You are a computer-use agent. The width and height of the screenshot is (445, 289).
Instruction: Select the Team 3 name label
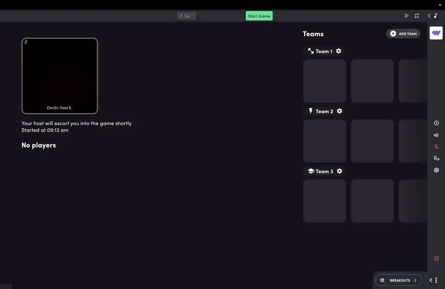[324, 172]
